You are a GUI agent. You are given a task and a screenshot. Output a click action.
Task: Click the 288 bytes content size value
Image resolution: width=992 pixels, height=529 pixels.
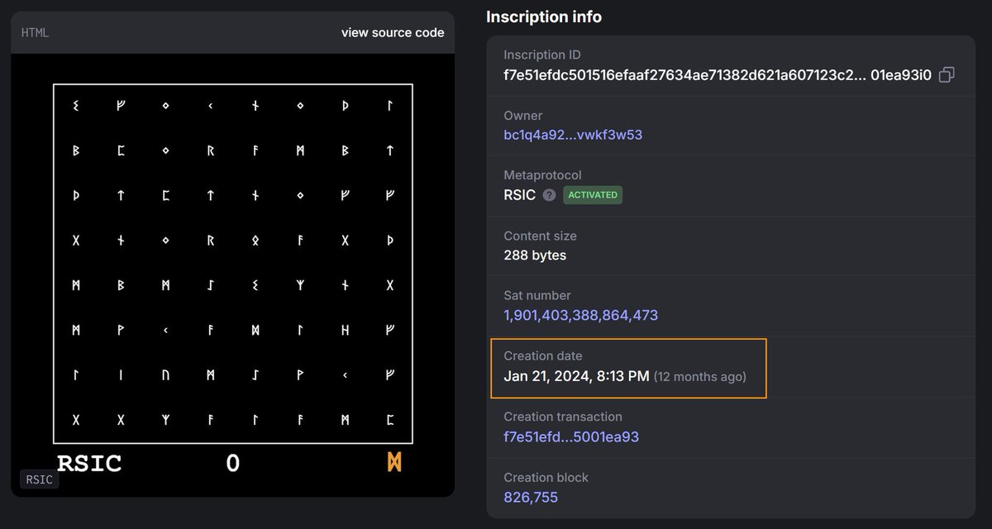(x=535, y=255)
